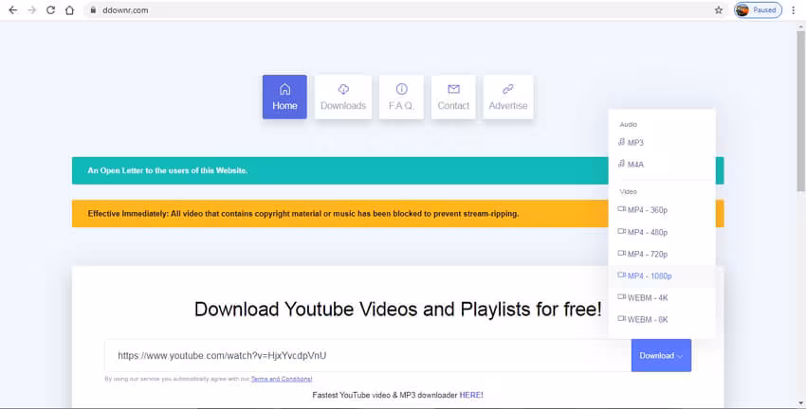Click the padlock site security icon

(93, 10)
